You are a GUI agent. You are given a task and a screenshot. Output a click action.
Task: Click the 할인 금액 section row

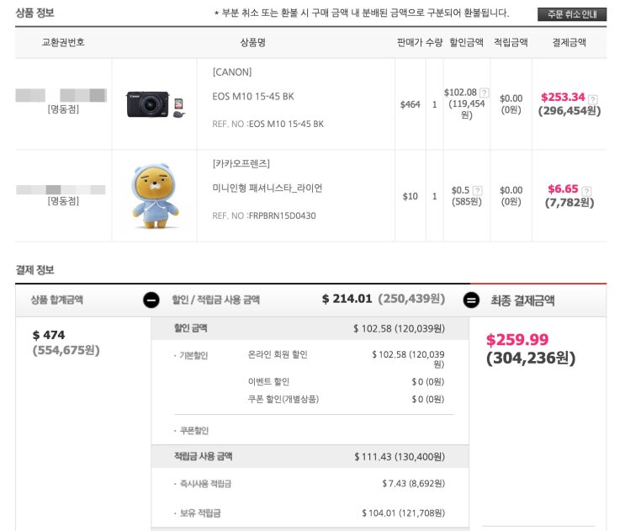pyautogui.click(x=310, y=328)
